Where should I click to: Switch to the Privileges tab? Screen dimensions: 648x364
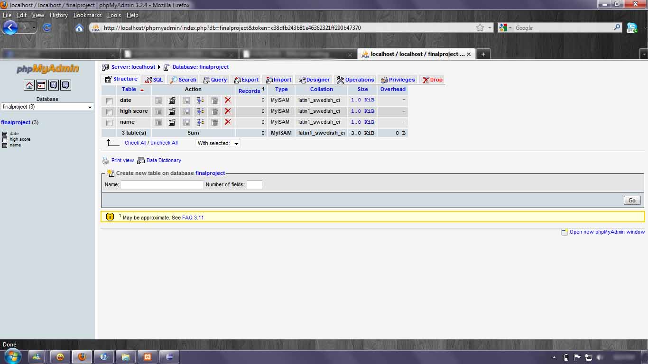[398, 80]
